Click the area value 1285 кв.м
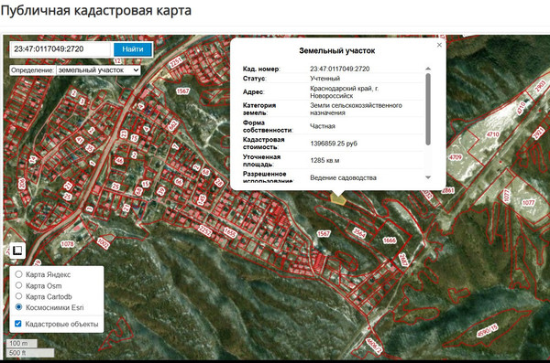Viewport: 550px width, 363px height. click(324, 161)
